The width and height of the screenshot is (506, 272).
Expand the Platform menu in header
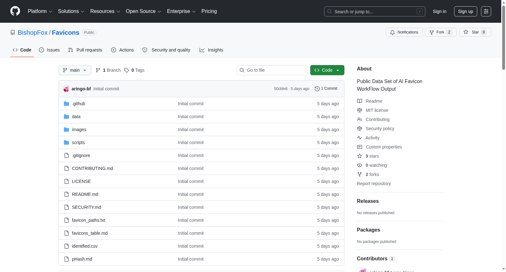click(40, 11)
